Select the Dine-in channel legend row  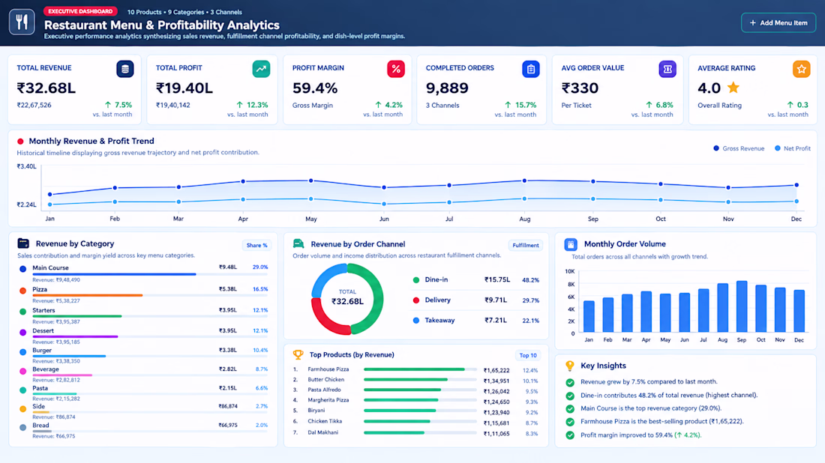tap(475, 280)
